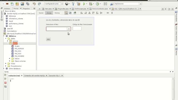Image resolution: width=178 pixels, height=100 pixels.
Task: Open the configuración predeterminada dropdown
Action: pyautogui.click(x=62, y=4)
